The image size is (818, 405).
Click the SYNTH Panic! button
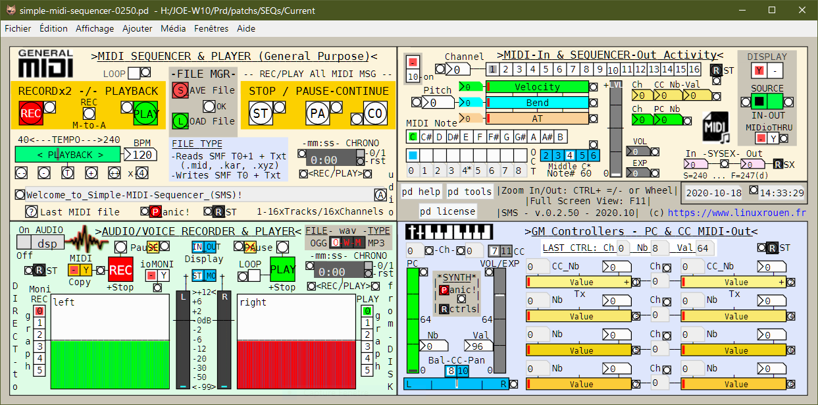[445, 290]
